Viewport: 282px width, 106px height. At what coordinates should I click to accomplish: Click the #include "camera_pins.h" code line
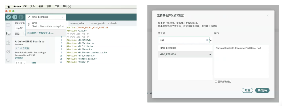coord(81,59)
